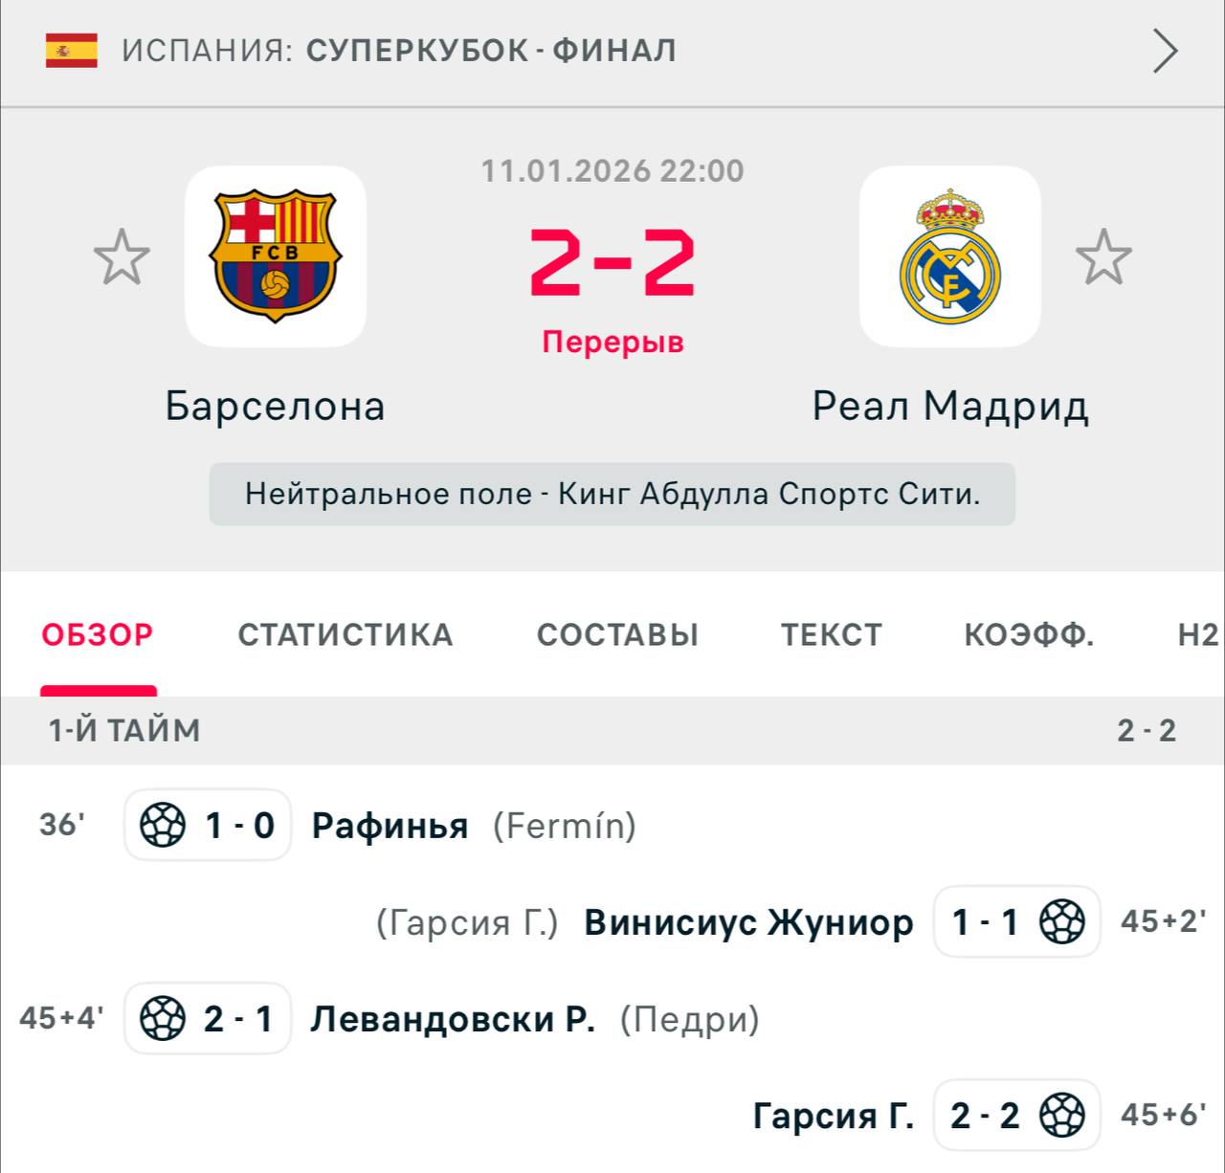
Task: Switch to the СОСТАВЫ tab
Action: (x=617, y=635)
